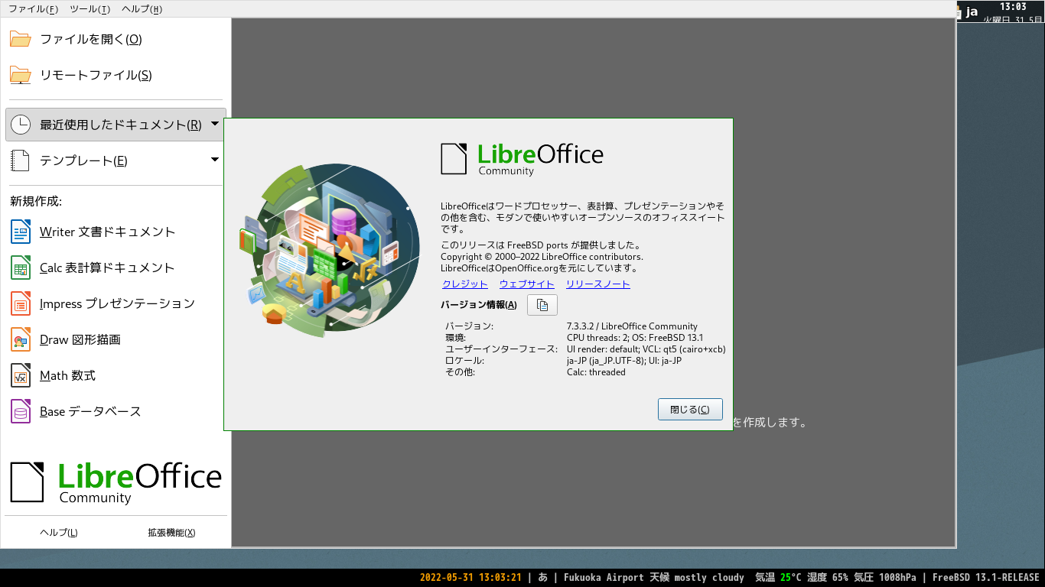Click the Templates document icon

point(20,161)
